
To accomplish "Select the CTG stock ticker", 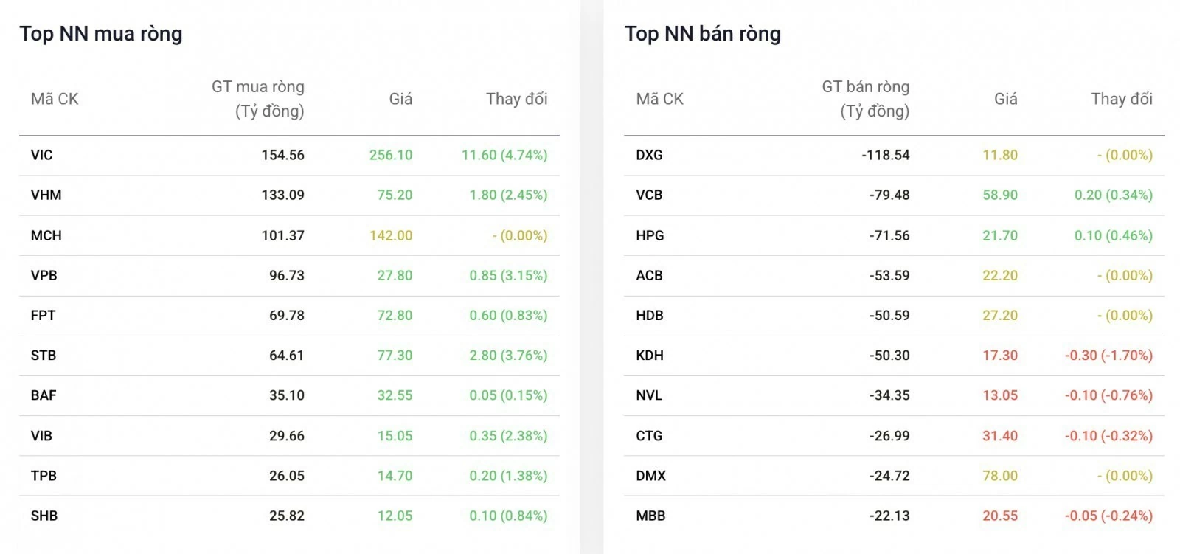I will (649, 435).
